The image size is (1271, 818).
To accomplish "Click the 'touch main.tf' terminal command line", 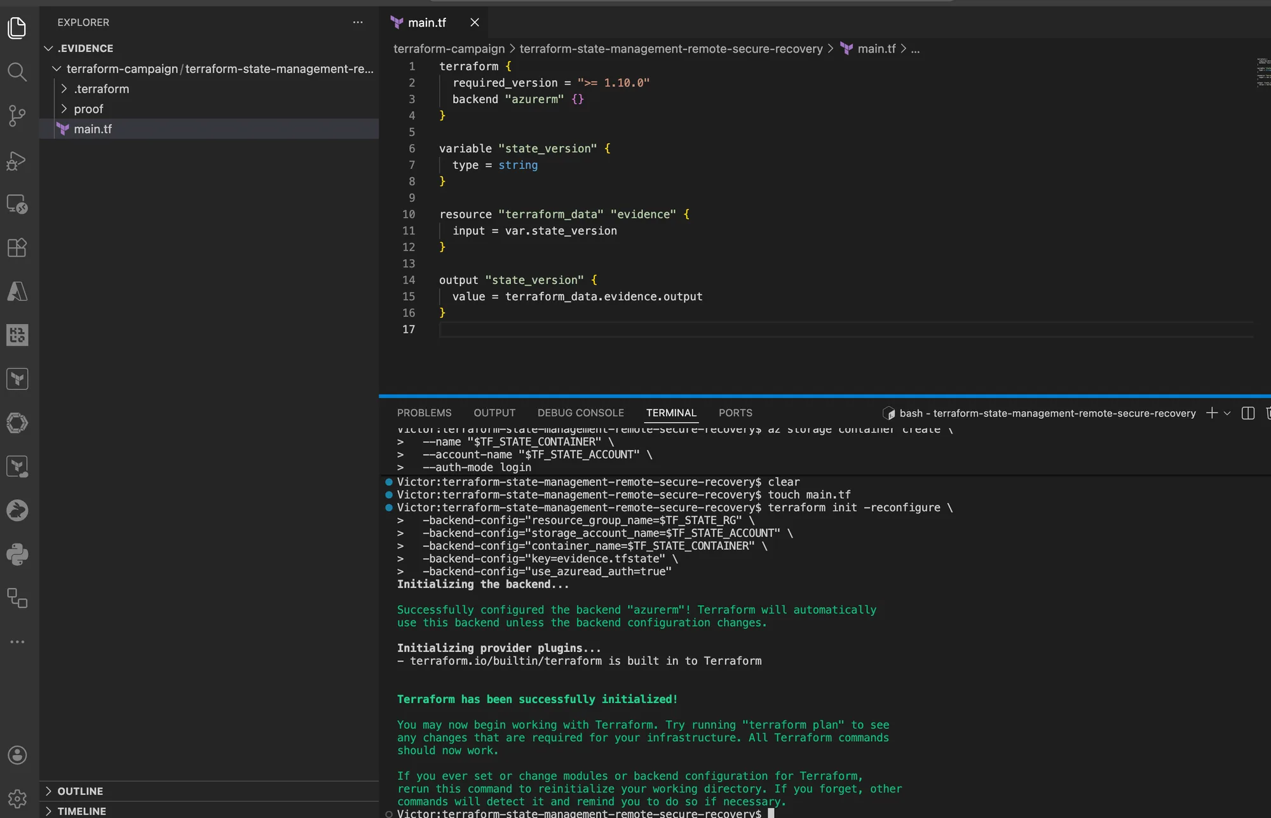I will [624, 494].
